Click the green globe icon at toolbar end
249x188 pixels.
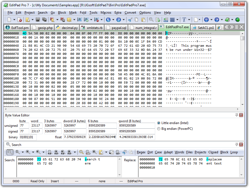pos(238,20)
